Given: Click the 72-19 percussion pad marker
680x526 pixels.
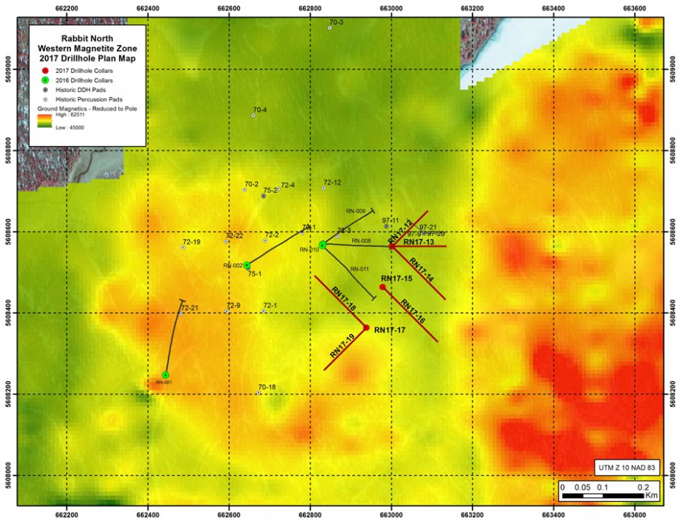Looking at the screenshot, I should (183, 248).
